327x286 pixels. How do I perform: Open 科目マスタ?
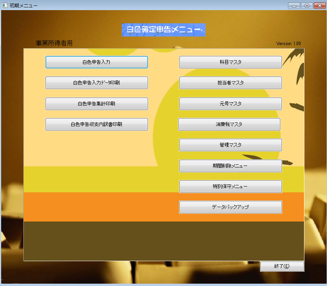(x=230, y=62)
